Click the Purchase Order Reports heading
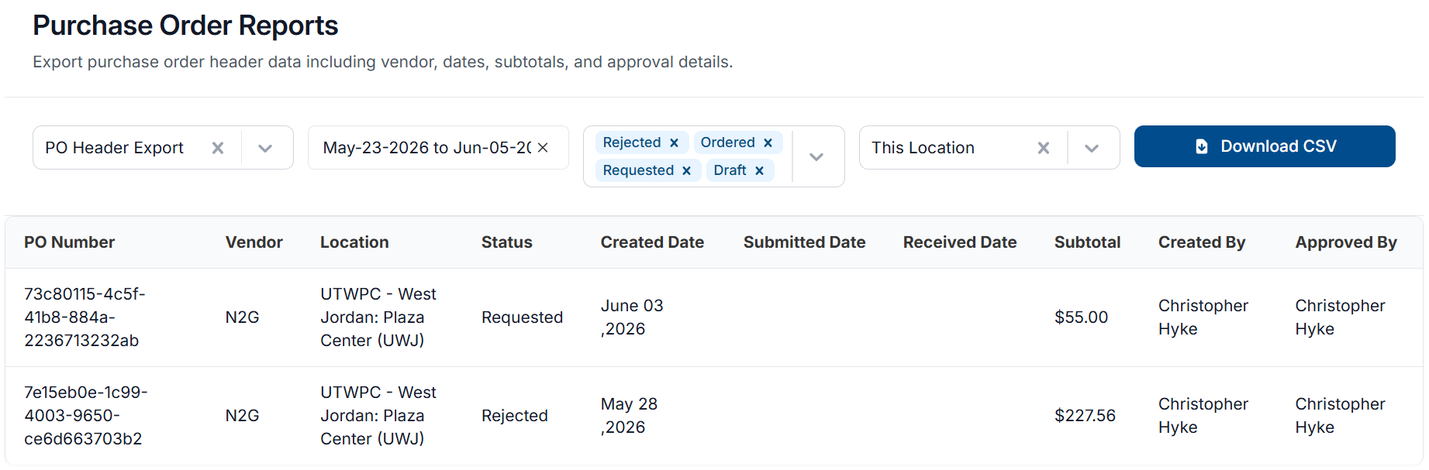This screenshot has width=1429, height=470. pyautogui.click(x=185, y=26)
